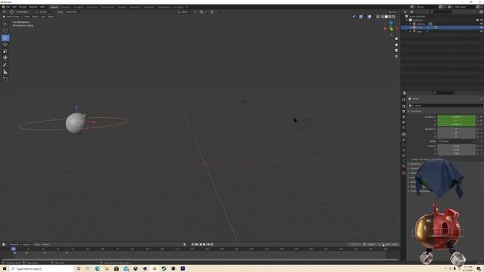Toggle visibility eye for Light object
Viewport: 484px width, 272px height.
(481, 31)
